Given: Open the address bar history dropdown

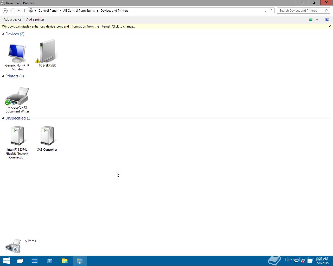Looking at the screenshot, I should click(265, 11).
